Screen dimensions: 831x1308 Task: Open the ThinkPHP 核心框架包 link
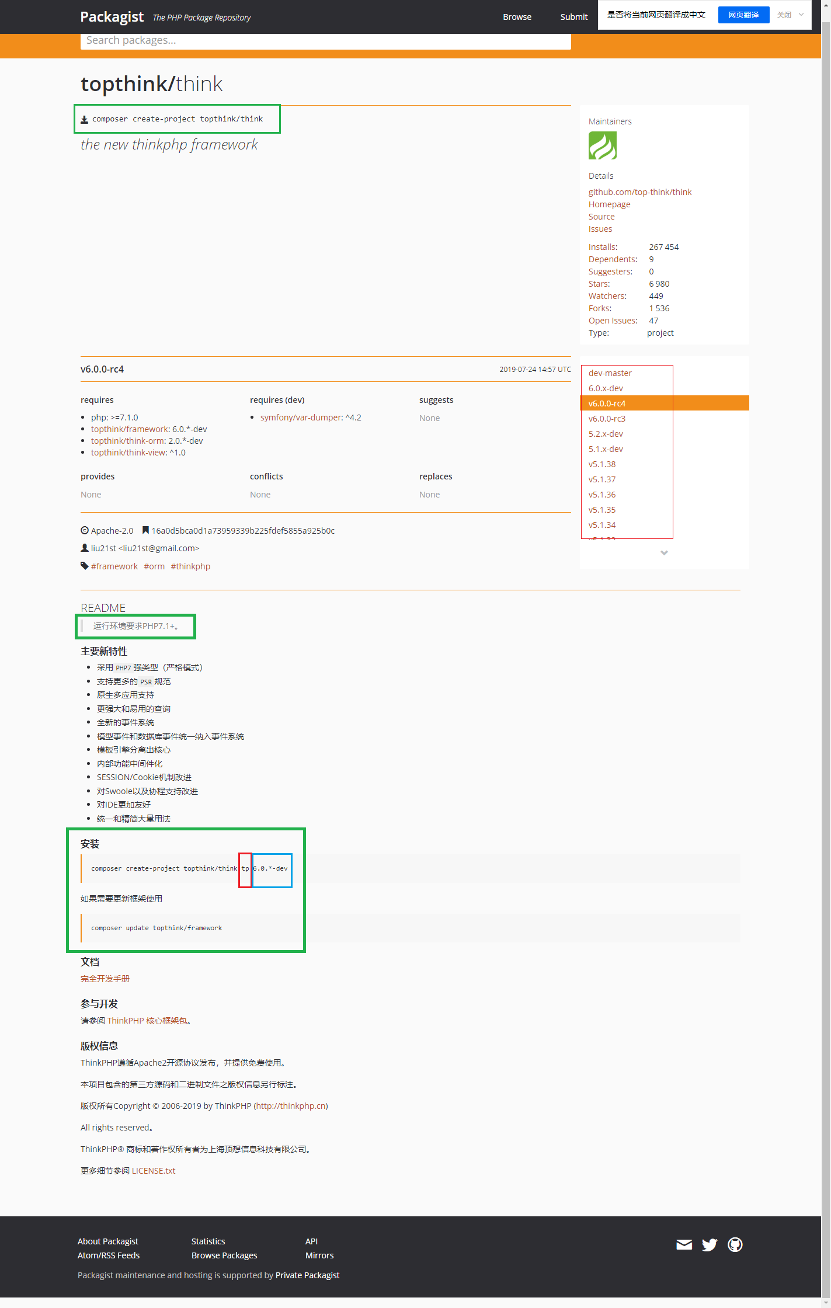coord(147,1021)
